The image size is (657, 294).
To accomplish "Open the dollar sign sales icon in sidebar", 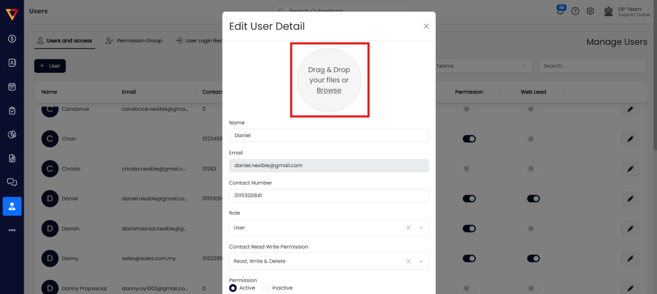I will tap(12, 38).
